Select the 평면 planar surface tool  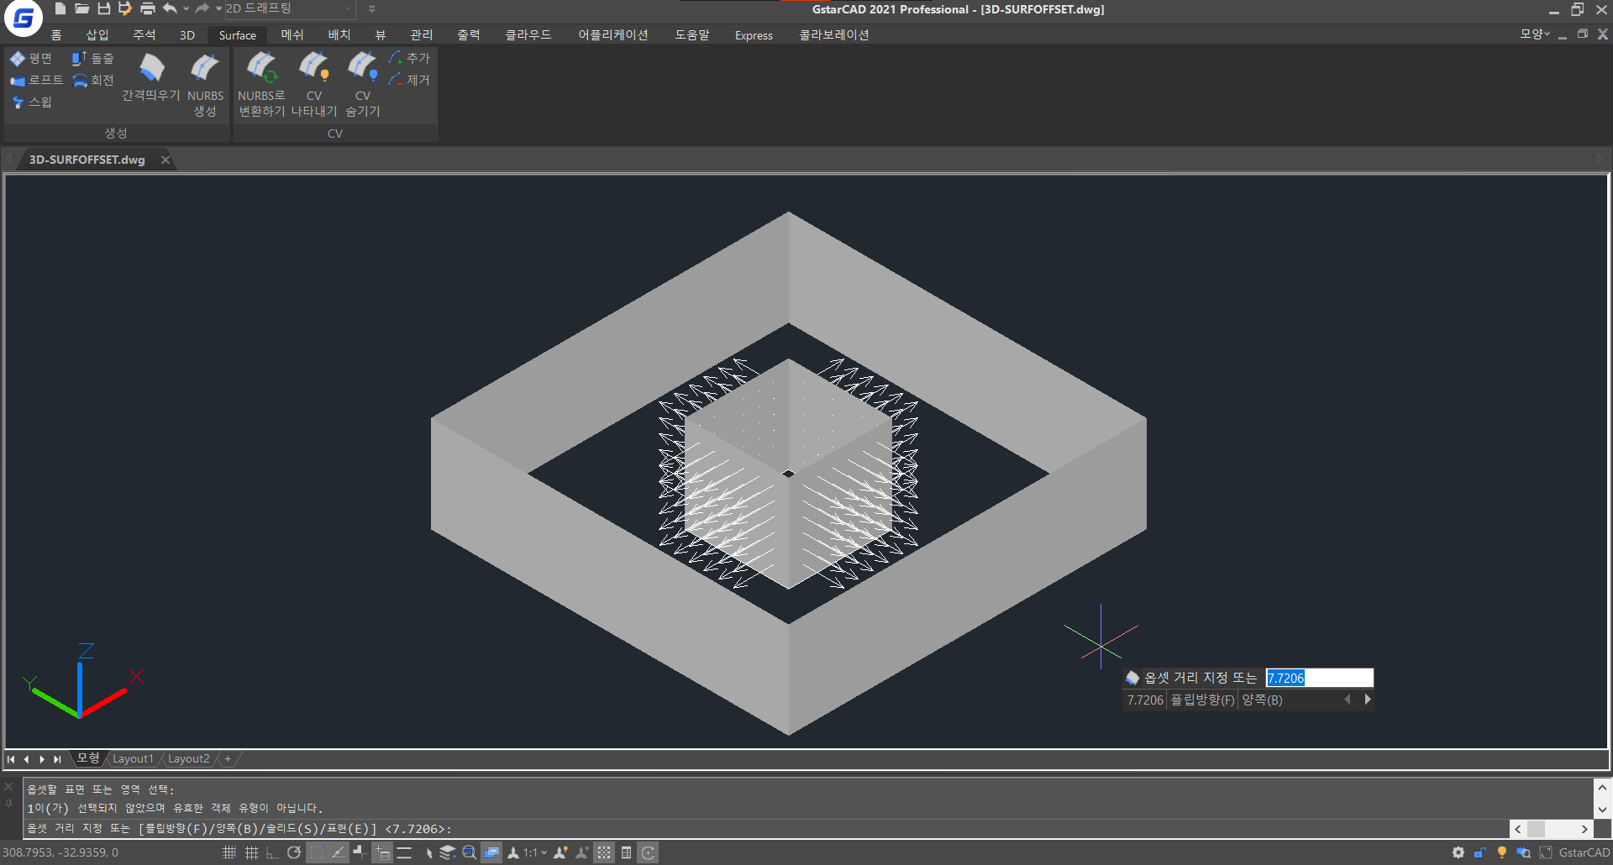(31, 58)
